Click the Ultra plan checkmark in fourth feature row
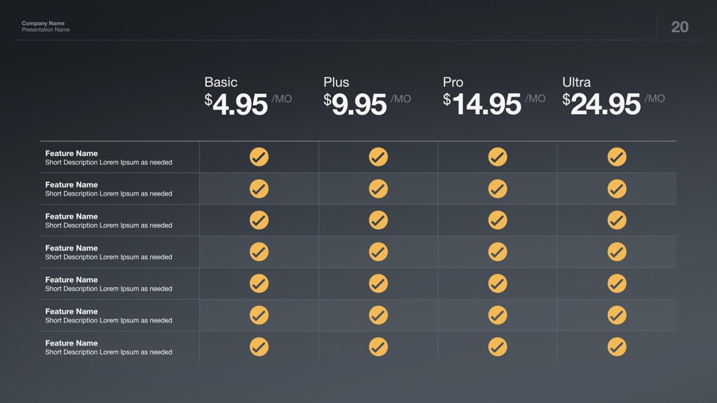The width and height of the screenshot is (717, 403). (617, 252)
